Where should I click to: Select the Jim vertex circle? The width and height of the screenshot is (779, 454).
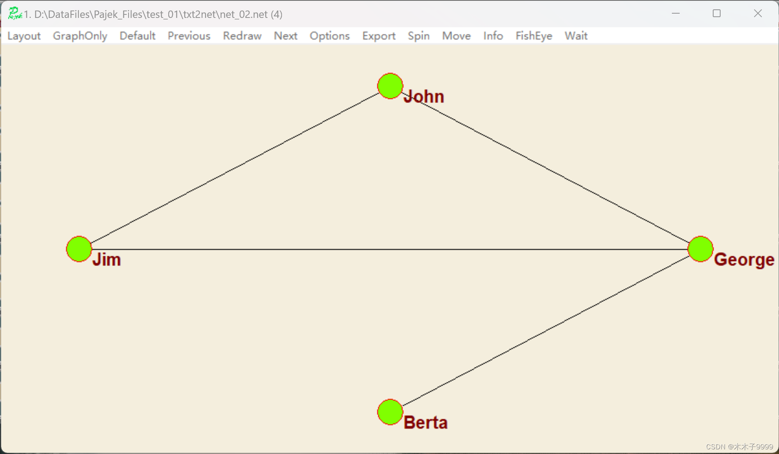coord(79,249)
